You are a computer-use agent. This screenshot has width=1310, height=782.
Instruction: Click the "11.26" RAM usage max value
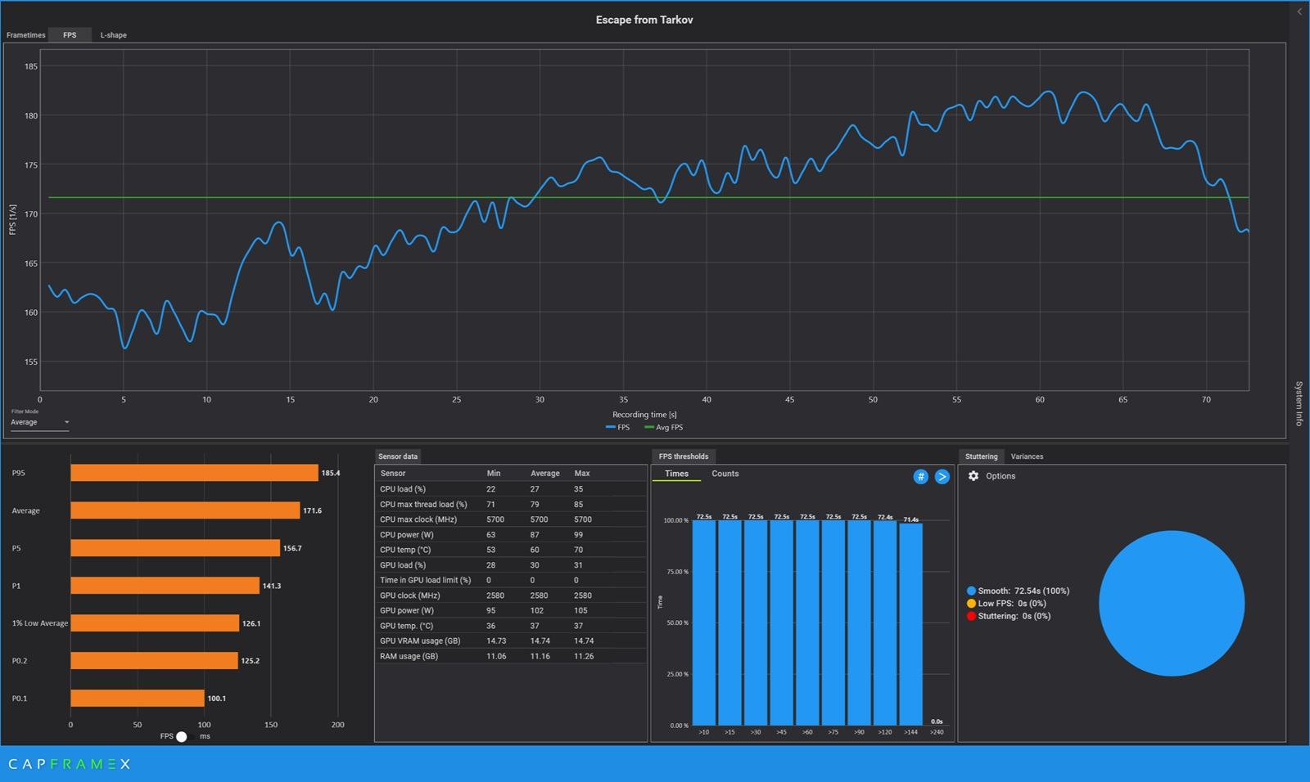point(584,656)
